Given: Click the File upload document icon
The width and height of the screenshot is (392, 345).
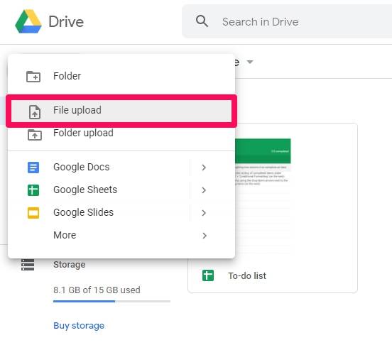Looking at the screenshot, I should 35,112.
